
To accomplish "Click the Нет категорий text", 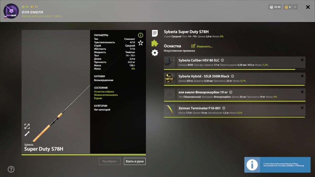I will pos(102,110).
